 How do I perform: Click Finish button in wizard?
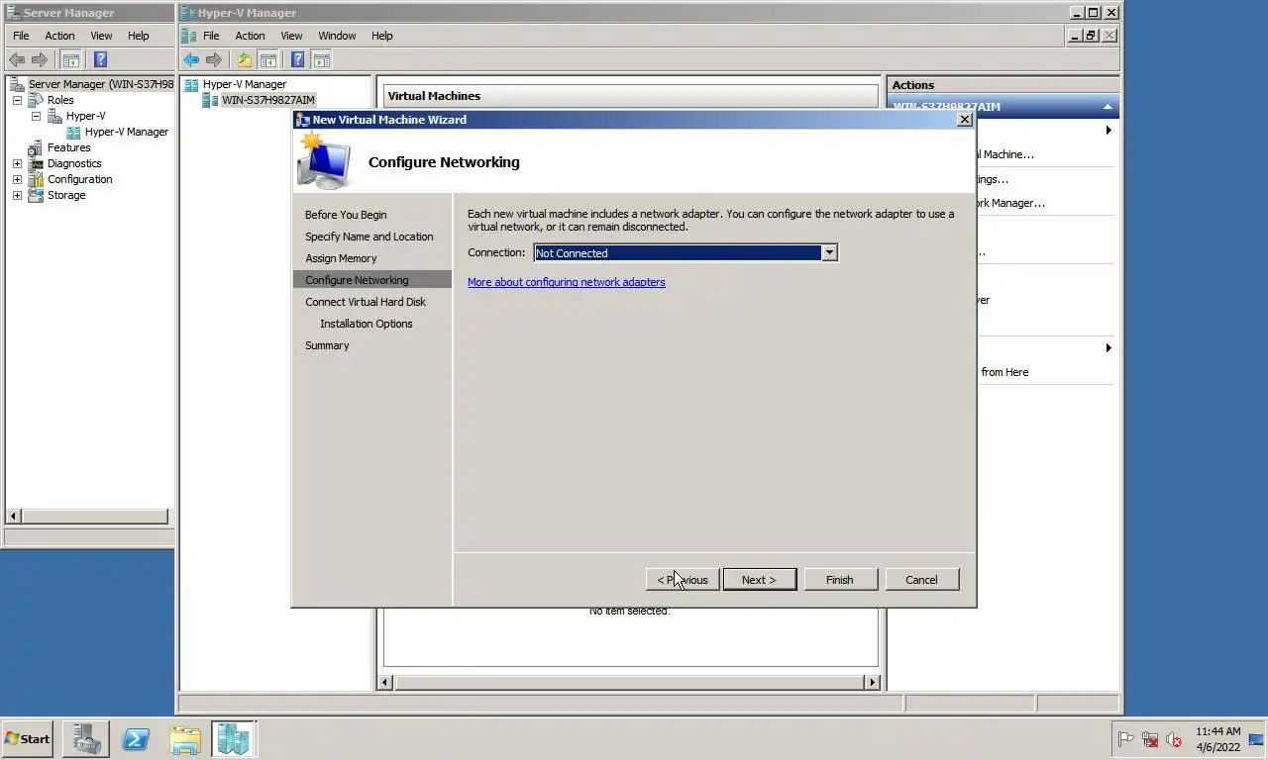[840, 580]
